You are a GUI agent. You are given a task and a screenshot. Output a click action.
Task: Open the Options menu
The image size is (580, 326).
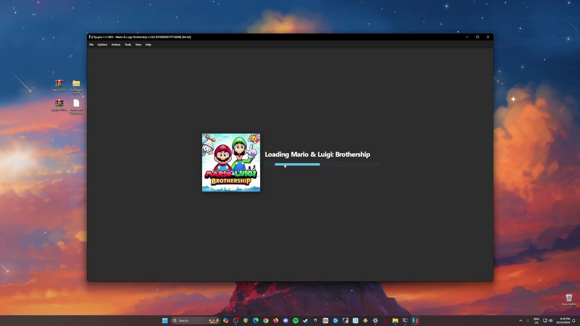(102, 44)
